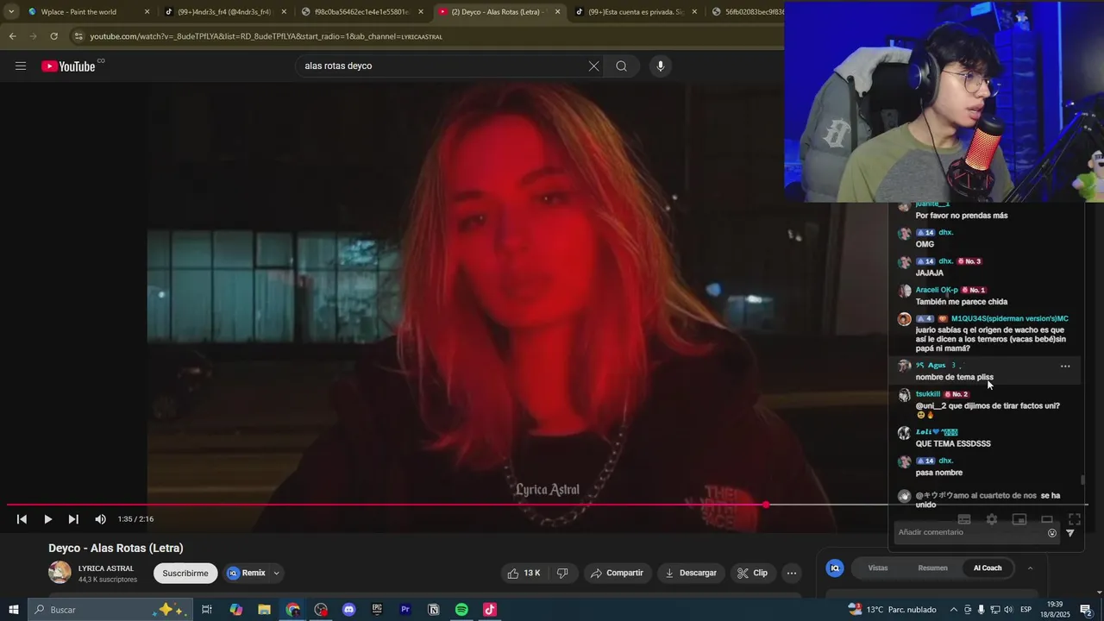Open more actions ellipsis beside Clip

coord(792,573)
